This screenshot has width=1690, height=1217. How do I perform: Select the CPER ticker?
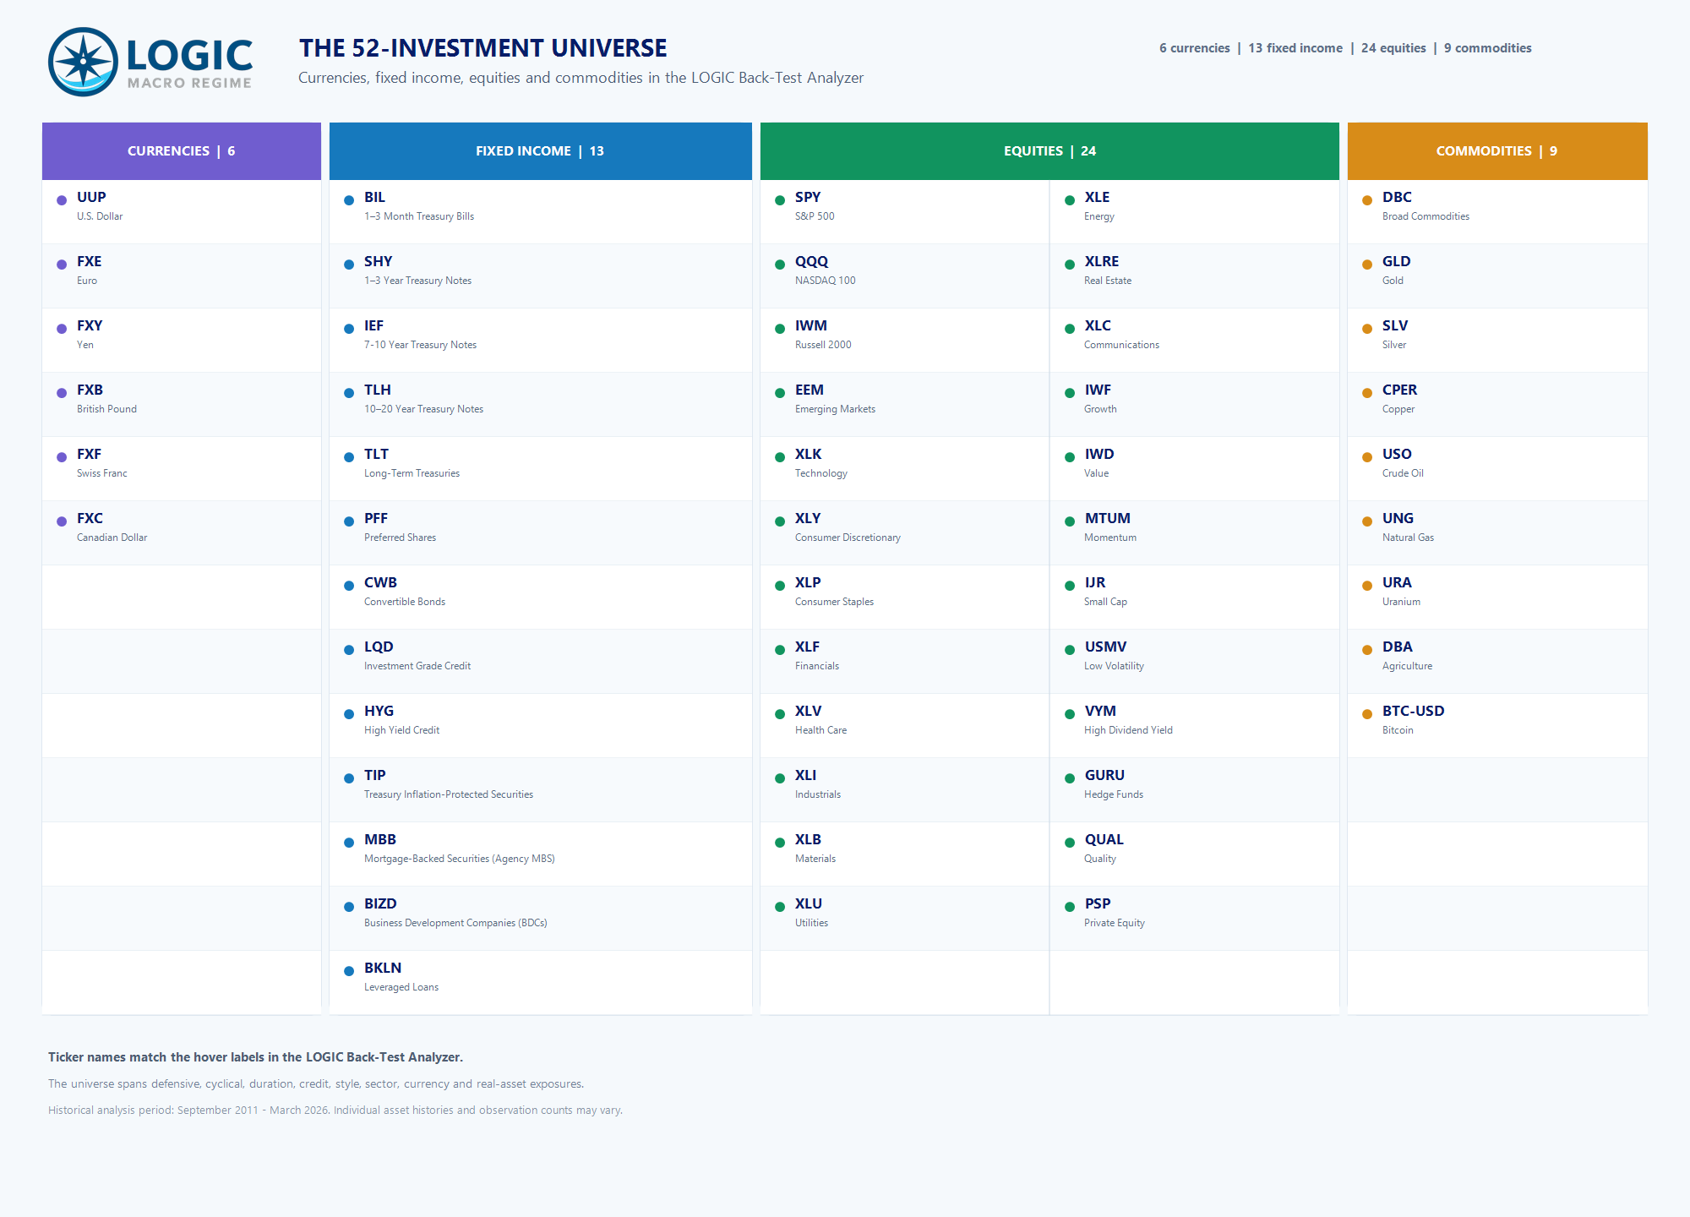tap(1399, 390)
